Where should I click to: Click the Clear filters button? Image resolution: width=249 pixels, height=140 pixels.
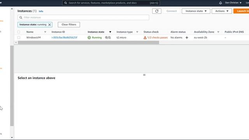[69, 24]
